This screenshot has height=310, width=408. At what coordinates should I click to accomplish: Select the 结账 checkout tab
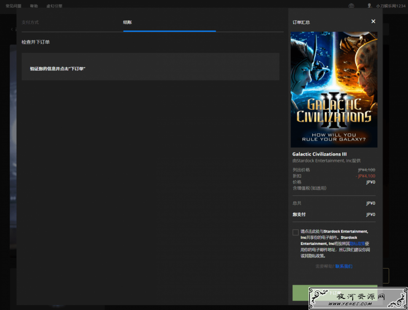pos(127,22)
